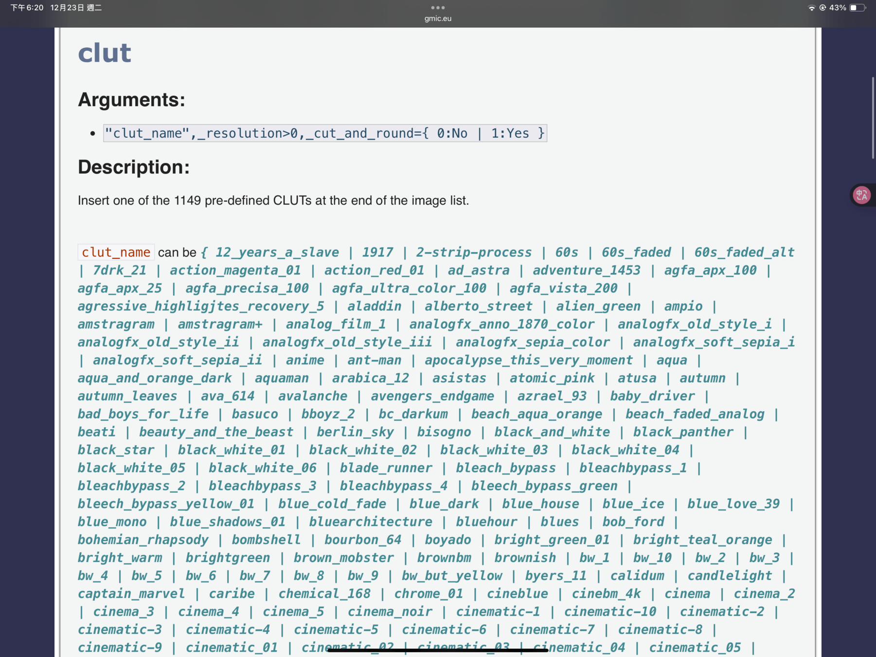This screenshot has height=657, width=876.
Task: Select analogfx_sepia_color clut name
Action: tap(533, 342)
